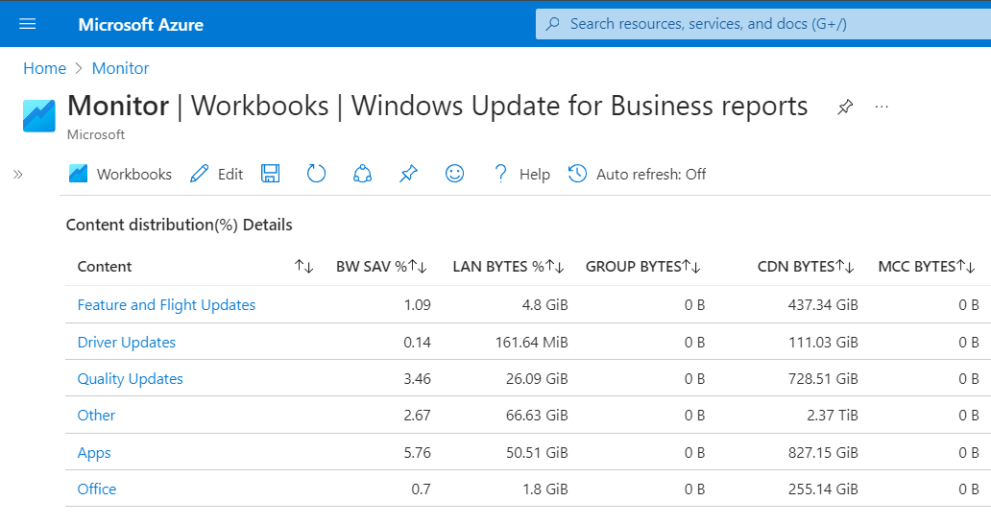Screen dimensions: 991x525
Task: Open the Azure portal hamburger menu
Action: point(27,24)
